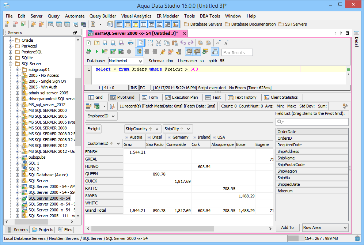Click the Execute query play icon
364x245 pixels.
96,52
